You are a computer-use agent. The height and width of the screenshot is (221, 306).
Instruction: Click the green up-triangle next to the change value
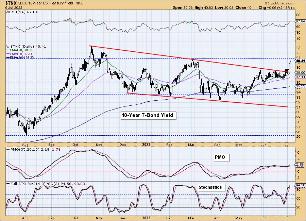pos(294,8)
